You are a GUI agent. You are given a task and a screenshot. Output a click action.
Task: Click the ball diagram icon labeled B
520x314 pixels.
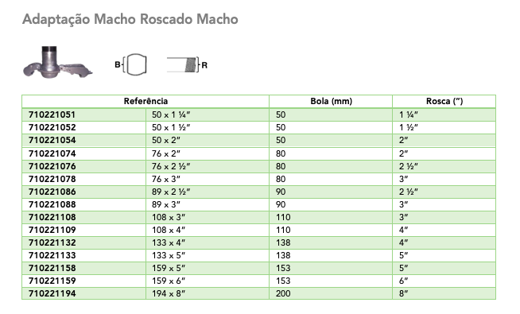[131, 64]
